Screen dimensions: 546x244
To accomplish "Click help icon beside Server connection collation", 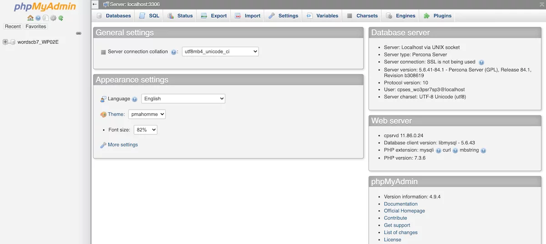I will [x=173, y=52].
